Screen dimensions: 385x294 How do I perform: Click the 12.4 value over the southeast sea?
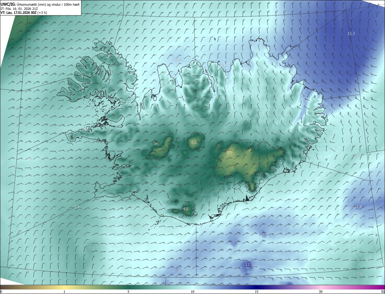click(358, 207)
